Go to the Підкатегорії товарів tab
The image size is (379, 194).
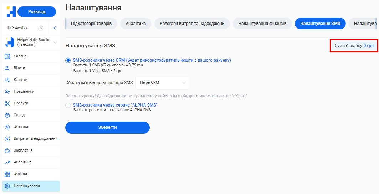[x=91, y=24]
